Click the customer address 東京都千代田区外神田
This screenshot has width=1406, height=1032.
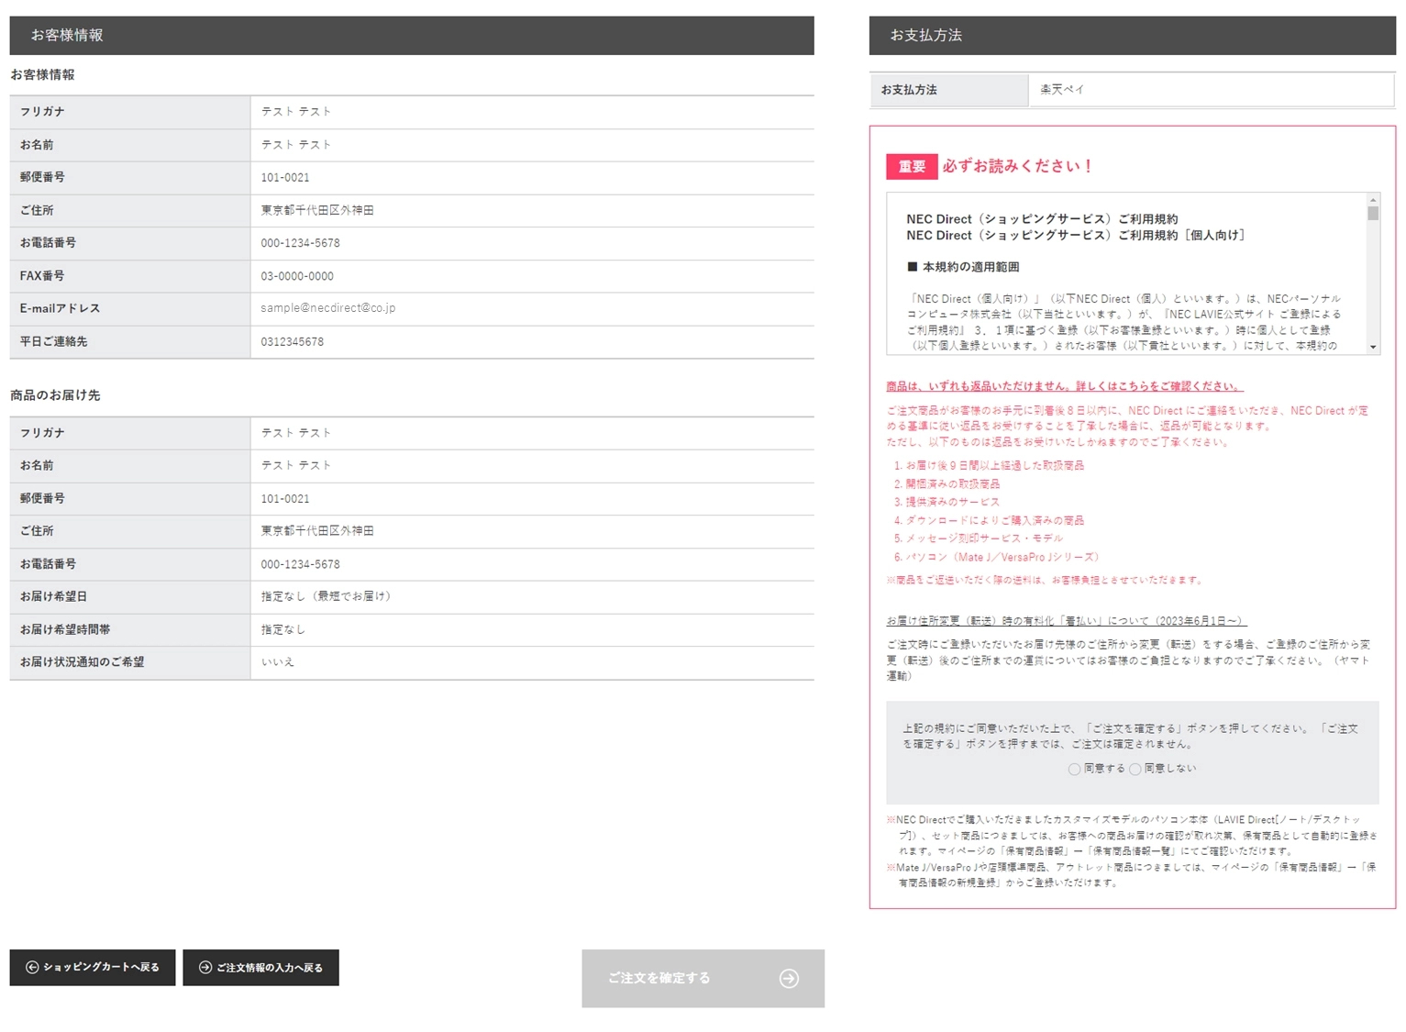click(317, 210)
